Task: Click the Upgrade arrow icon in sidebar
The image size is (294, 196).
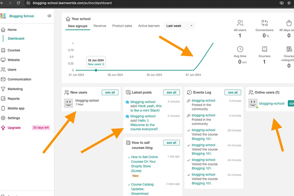Action: point(3,128)
